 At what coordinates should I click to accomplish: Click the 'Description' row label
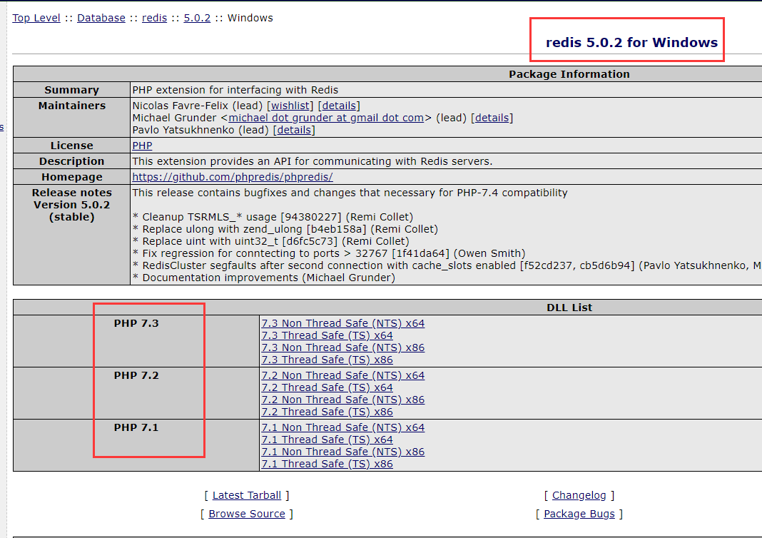point(72,161)
